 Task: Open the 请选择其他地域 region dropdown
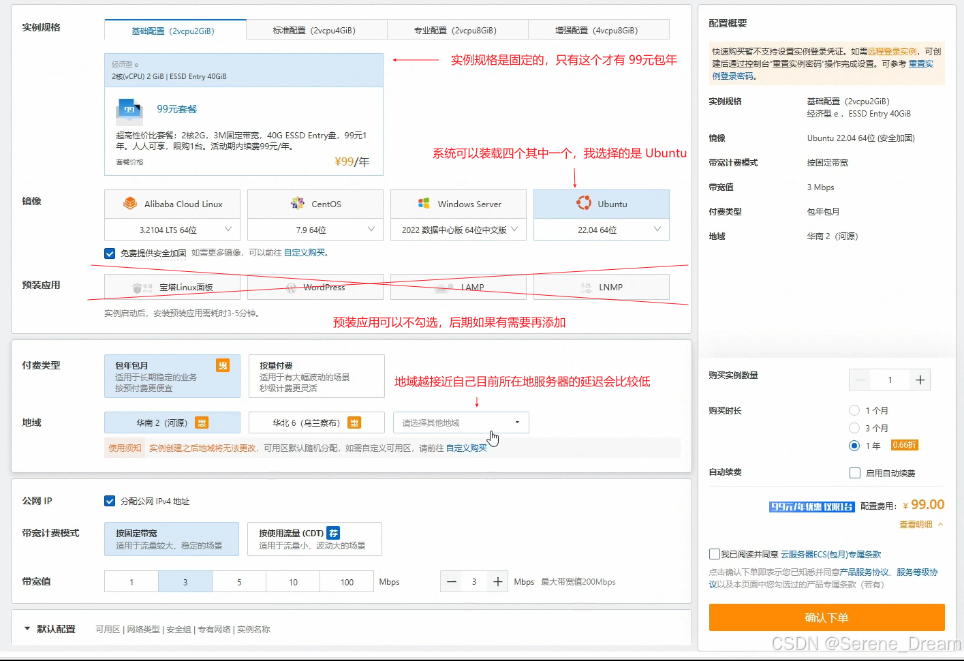pos(461,422)
